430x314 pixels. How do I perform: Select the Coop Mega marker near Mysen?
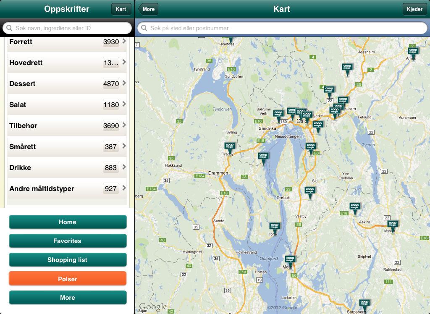pos(393,225)
